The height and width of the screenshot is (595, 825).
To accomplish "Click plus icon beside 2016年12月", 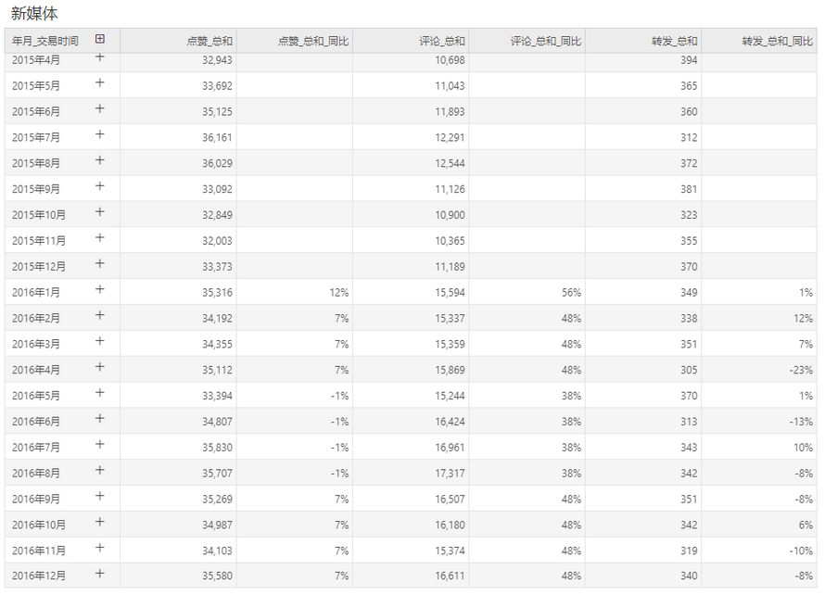I will tap(99, 573).
